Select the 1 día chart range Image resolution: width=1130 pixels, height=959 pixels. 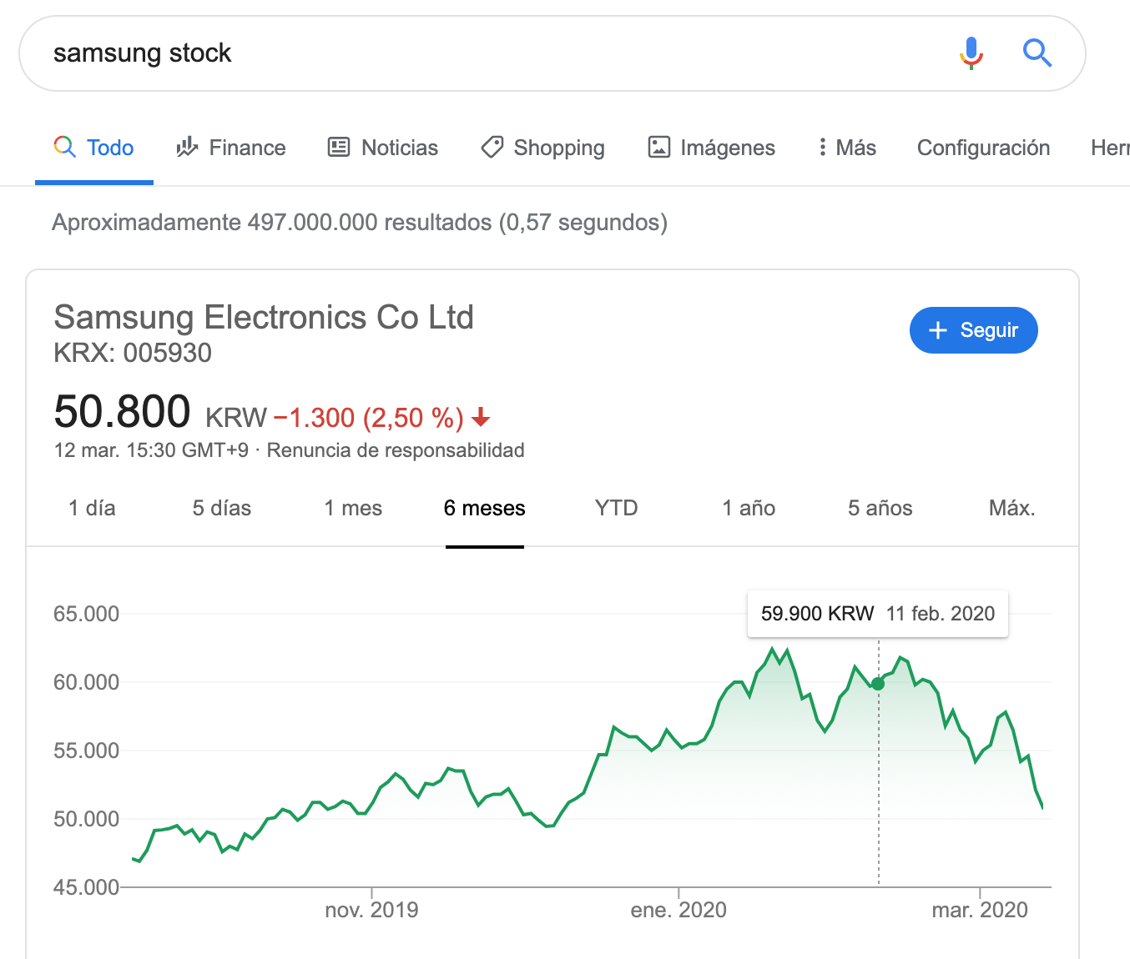[92, 508]
